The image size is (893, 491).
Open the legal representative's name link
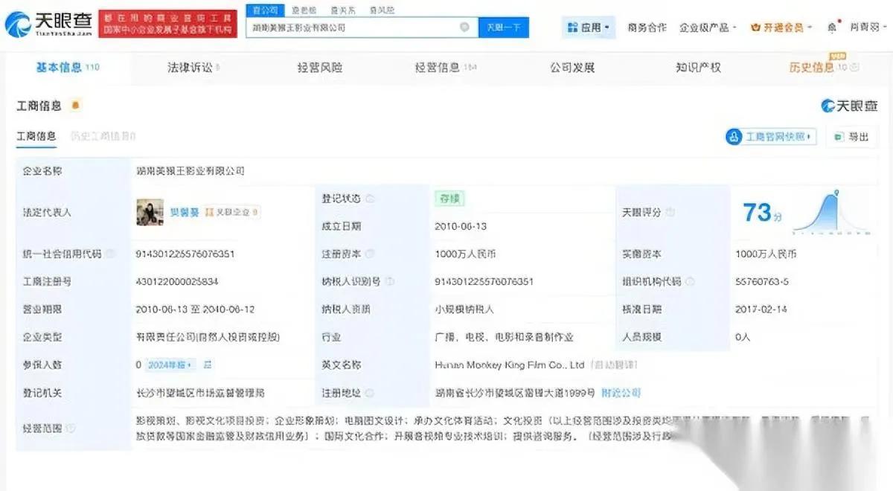184,212
